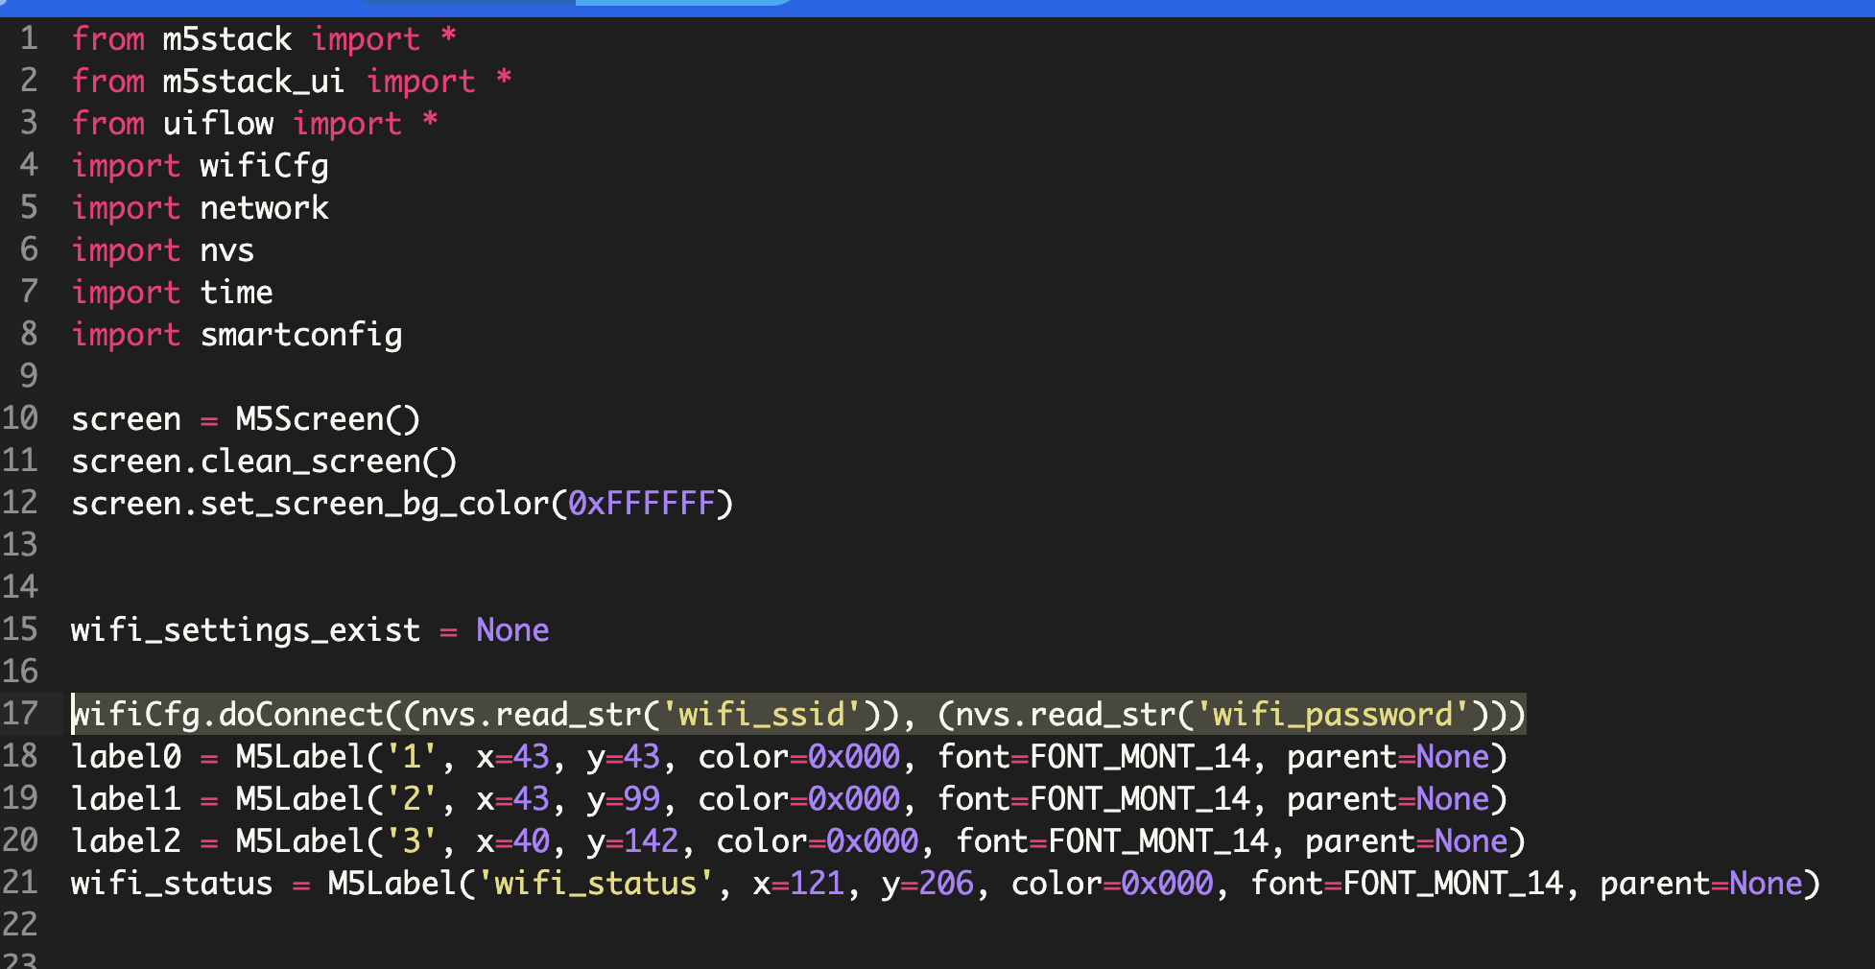This screenshot has width=1875, height=969.
Task: Click the 0xFFFFFF color value
Action: pyautogui.click(x=641, y=504)
